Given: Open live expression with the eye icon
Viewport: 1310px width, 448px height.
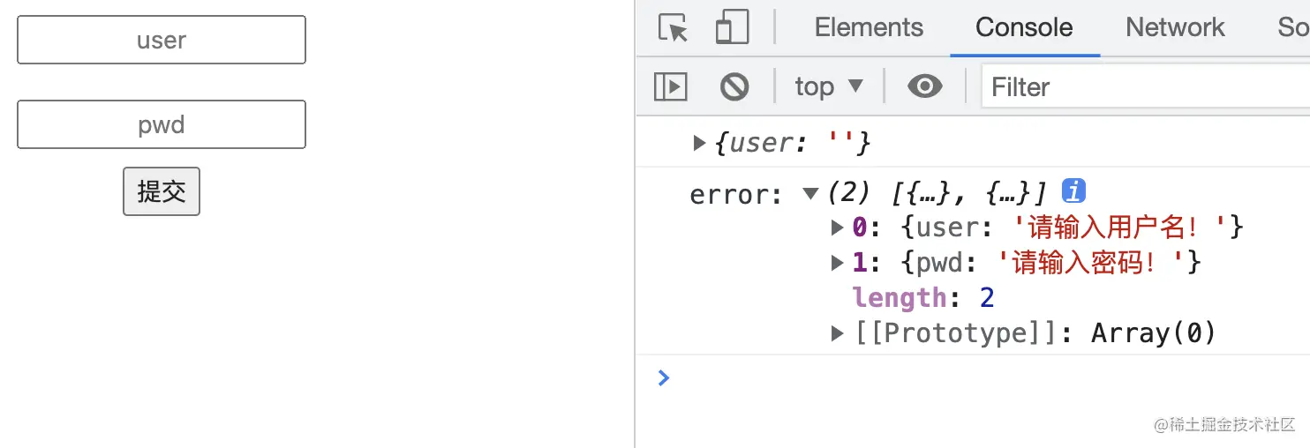Looking at the screenshot, I should coord(924,86).
